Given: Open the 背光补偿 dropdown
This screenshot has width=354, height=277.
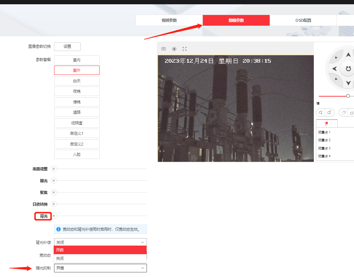Looking at the screenshot, I should 100,242.
